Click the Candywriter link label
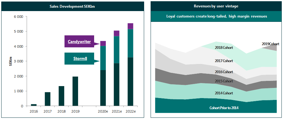The width and height of the screenshot is (283, 119). 79,42
